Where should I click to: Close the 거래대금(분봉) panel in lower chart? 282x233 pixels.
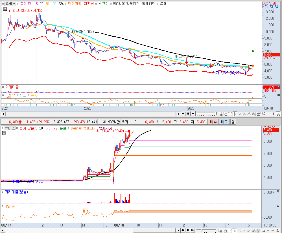pos(278,191)
